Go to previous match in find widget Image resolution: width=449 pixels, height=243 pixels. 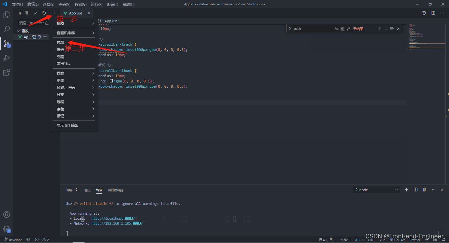pos(379,29)
